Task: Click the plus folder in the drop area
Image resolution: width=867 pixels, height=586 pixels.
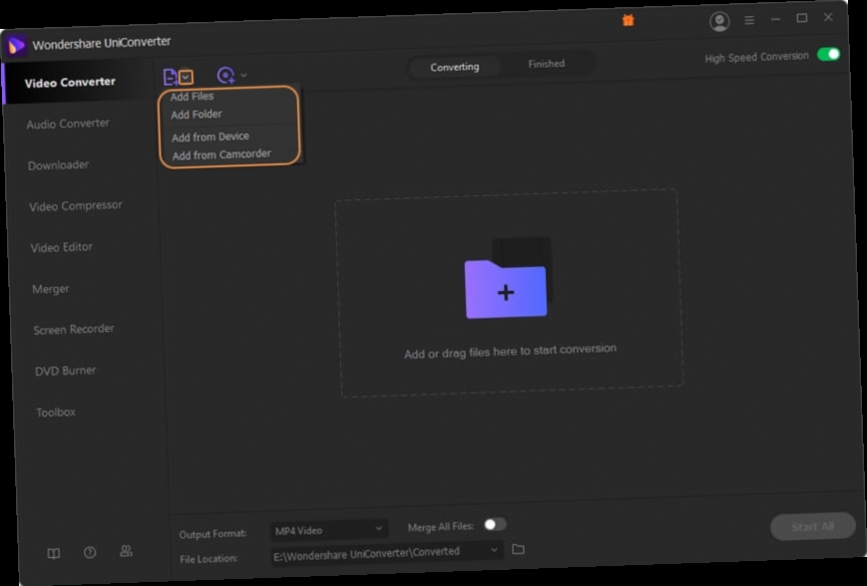Action: click(x=507, y=291)
